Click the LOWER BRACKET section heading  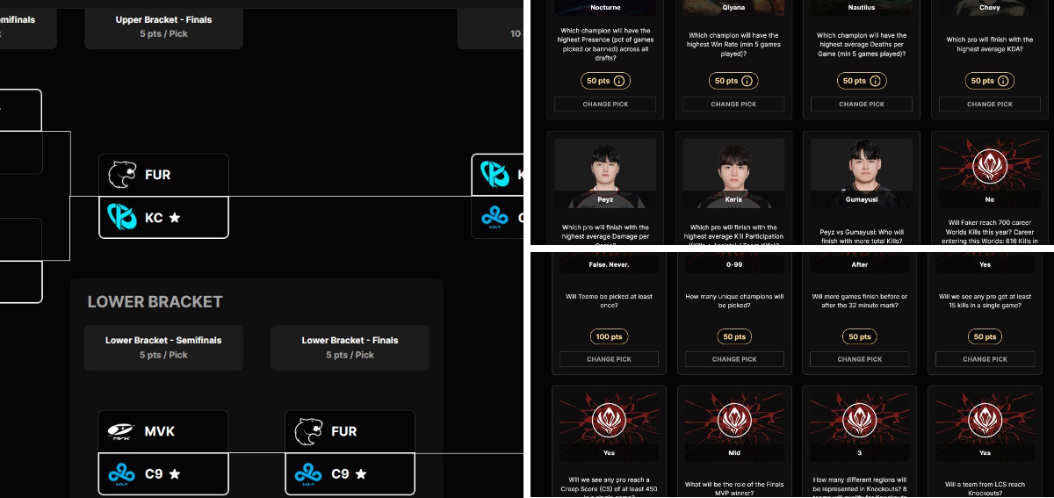pyautogui.click(x=155, y=302)
